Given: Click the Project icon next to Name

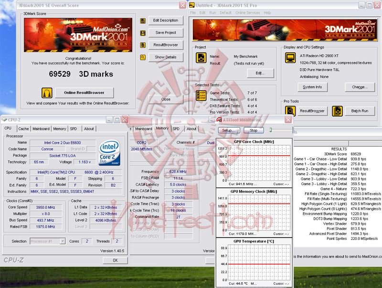Looking at the screenshot, I should click(201, 58).
